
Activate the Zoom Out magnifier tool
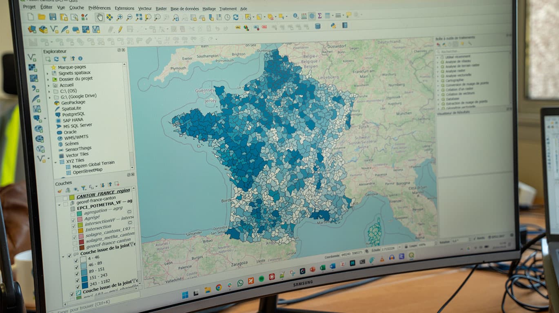point(129,17)
